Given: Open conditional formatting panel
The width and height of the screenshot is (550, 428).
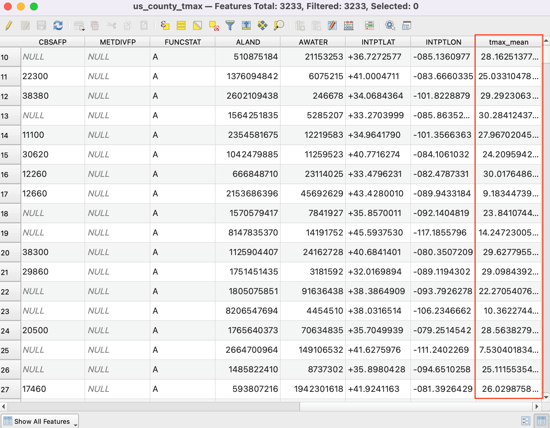Looking at the screenshot, I should 369,25.
